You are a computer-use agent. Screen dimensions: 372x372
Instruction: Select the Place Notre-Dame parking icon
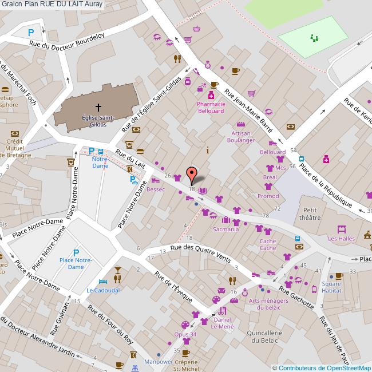tap(76, 252)
